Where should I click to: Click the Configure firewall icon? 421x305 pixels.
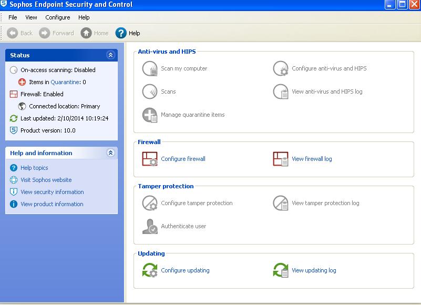pyautogui.click(x=150, y=159)
